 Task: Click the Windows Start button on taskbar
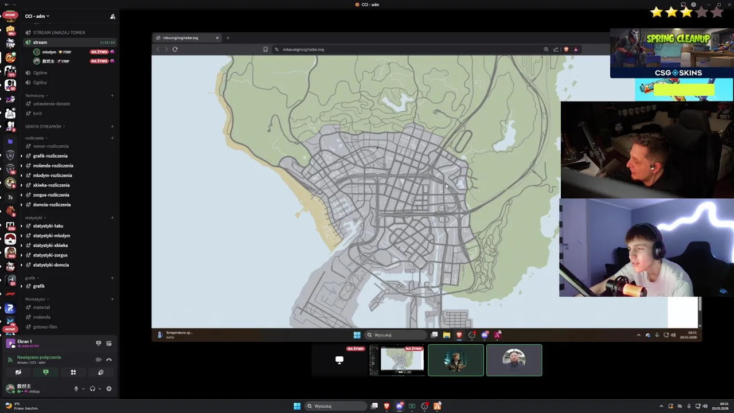click(x=297, y=406)
